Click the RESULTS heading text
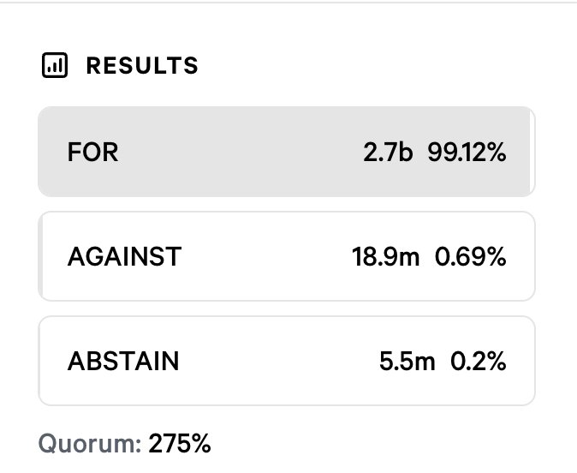Viewport: 577px width, 473px height. (x=142, y=65)
